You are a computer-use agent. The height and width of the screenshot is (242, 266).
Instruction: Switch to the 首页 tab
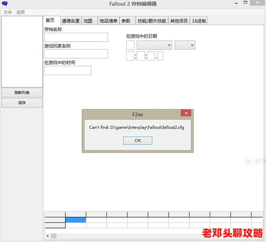pos(51,20)
